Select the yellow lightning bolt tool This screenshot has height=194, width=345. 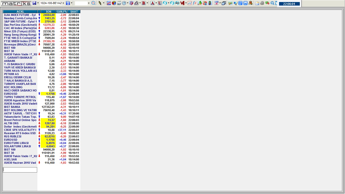click(100, 3)
